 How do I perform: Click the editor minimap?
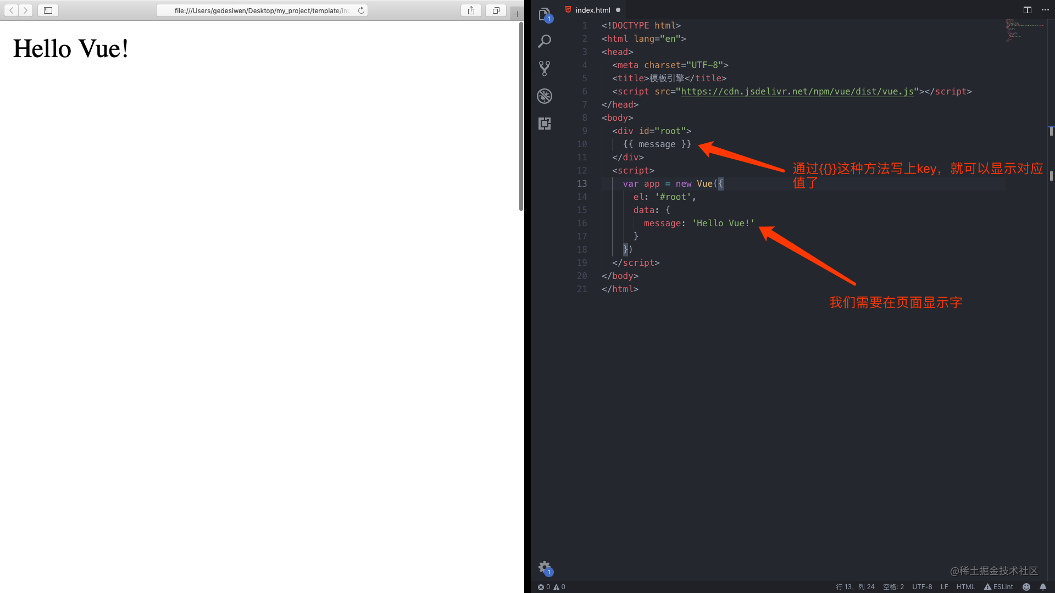1024,33
